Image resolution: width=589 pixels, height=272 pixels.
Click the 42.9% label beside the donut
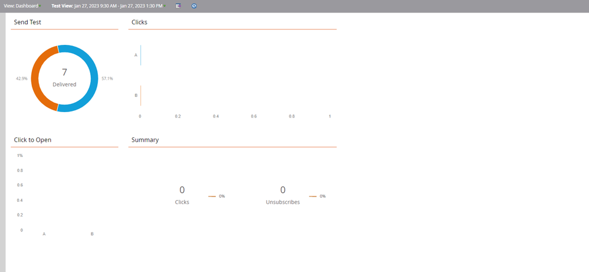click(x=22, y=78)
